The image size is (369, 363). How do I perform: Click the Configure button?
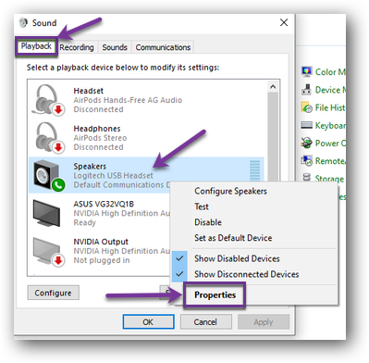53,293
